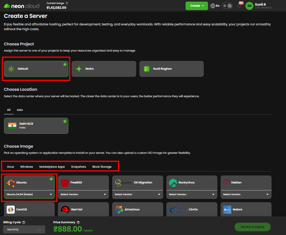Switch to the Windows image tab
Viewport: 286px width, 235px height.
[26, 167]
